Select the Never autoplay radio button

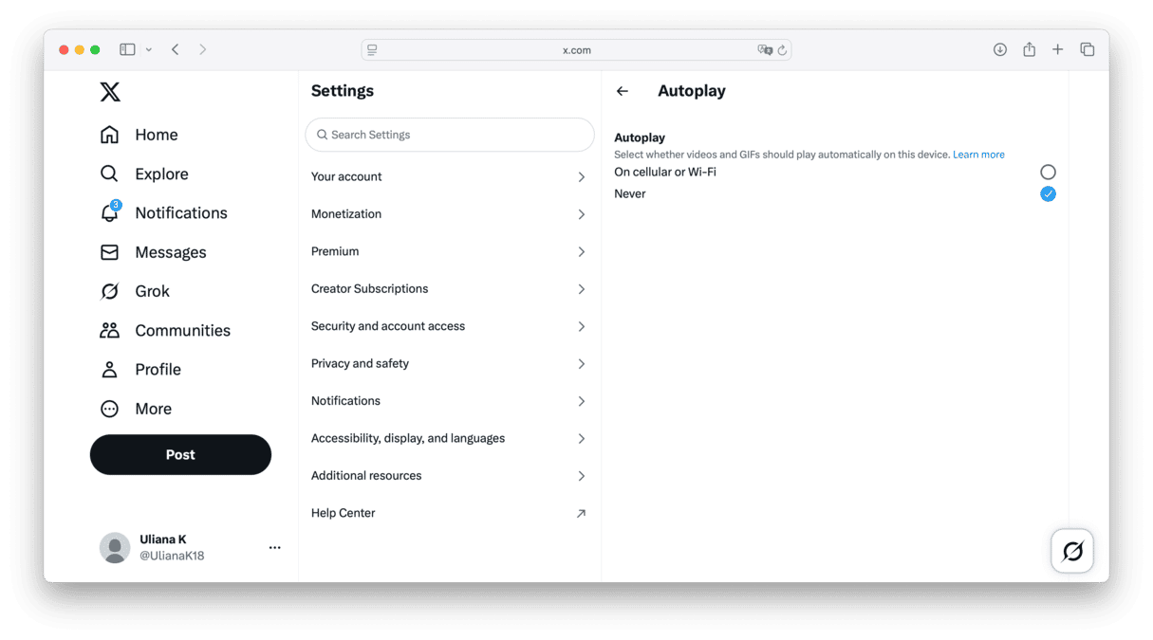click(x=1048, y=193)
